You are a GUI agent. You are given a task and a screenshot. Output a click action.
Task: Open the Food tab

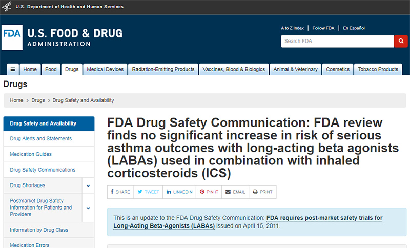coord(51,69)
